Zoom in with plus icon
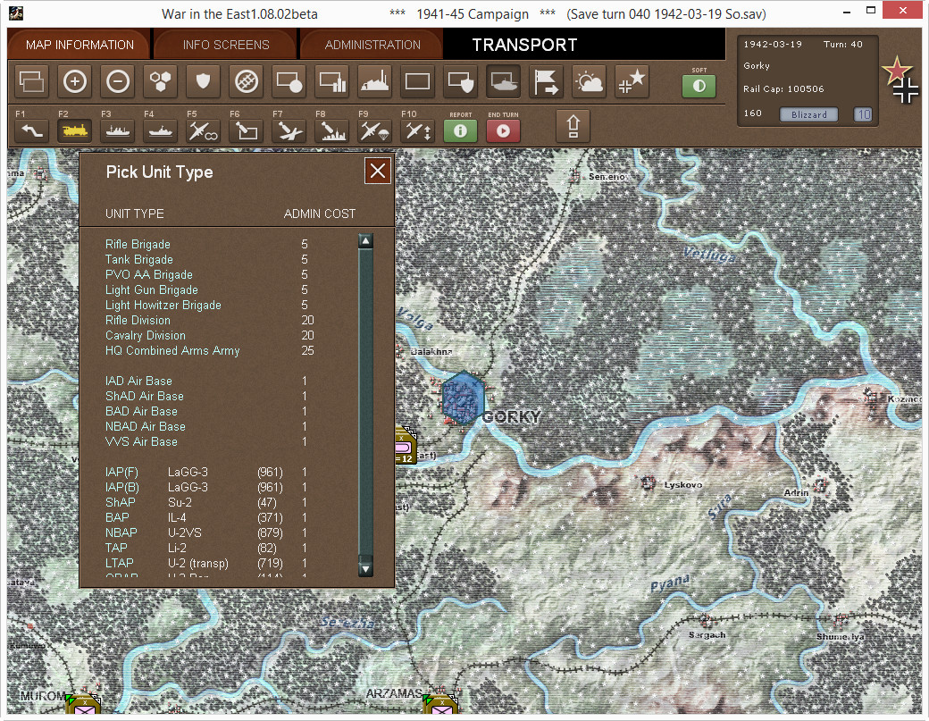 (x=75, y=81)
